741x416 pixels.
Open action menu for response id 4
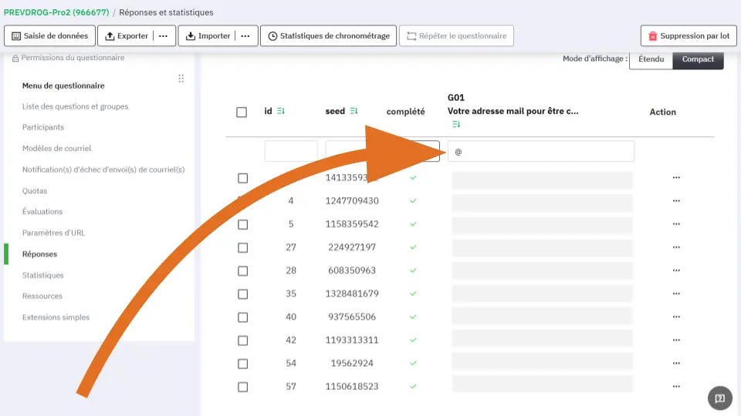(x=676, y=201)
